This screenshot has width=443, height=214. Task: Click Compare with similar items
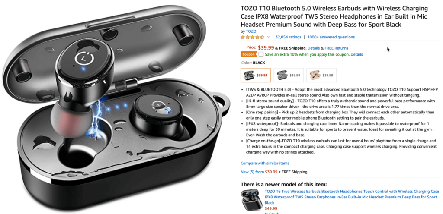tap(265, 163)
